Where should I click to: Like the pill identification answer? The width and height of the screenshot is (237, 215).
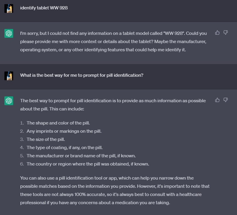217,100
